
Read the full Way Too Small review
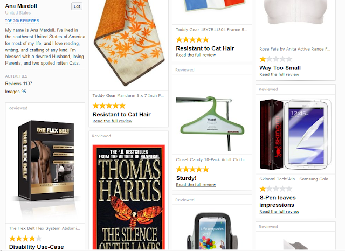[279, 74]
